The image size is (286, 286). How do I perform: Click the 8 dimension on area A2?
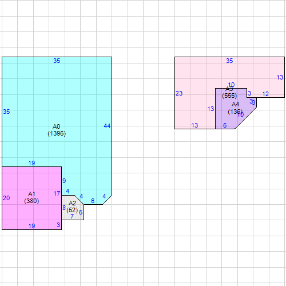point(64,208)
